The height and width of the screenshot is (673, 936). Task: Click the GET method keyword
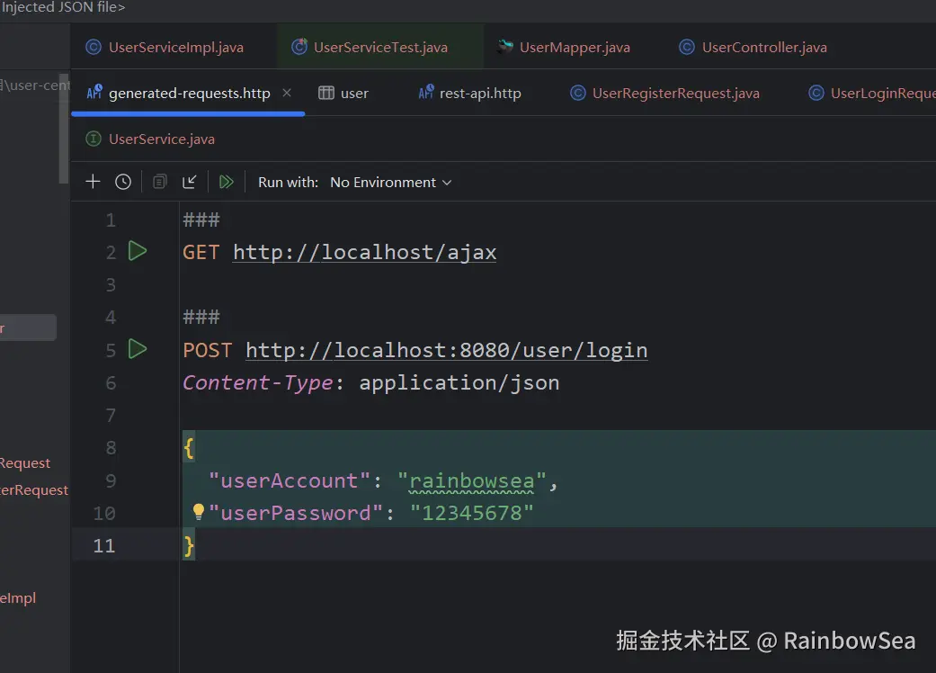pyautogui.click(x=201, y=253)
